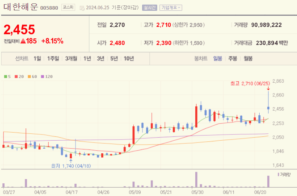Click the 고가 value 2,710
297x196 pixels.
point(164,25)
